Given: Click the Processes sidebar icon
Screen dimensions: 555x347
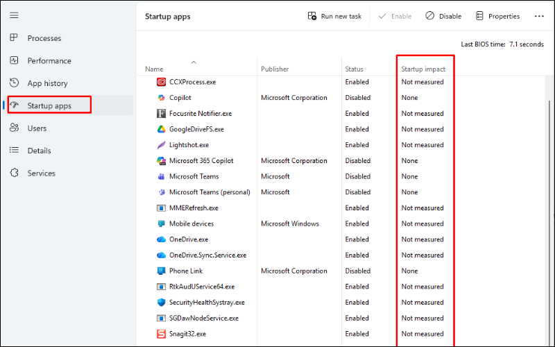Looking at the screenshot, I should coord(14,38).
